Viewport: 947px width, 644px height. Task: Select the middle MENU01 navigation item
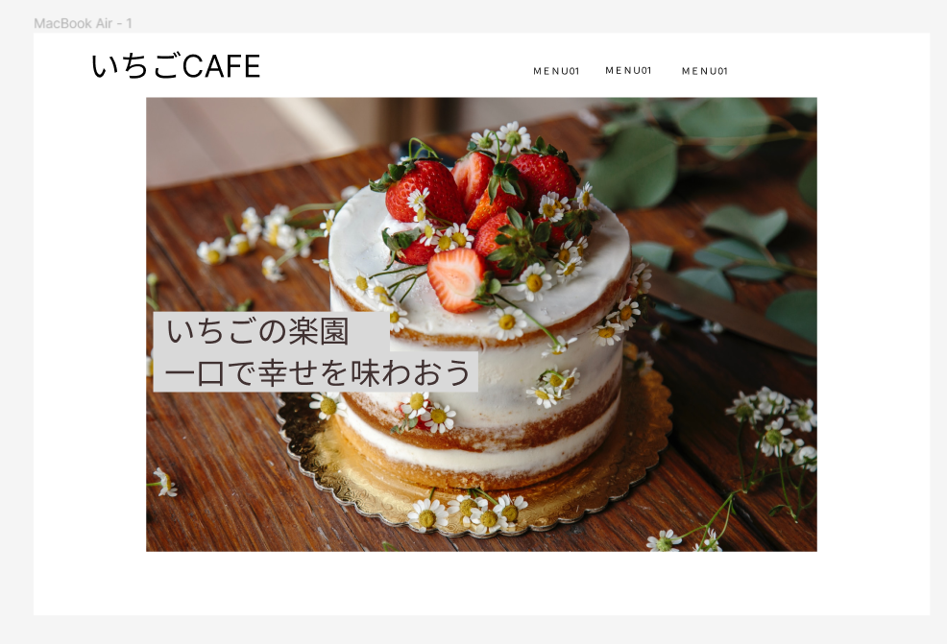point(629,71)
